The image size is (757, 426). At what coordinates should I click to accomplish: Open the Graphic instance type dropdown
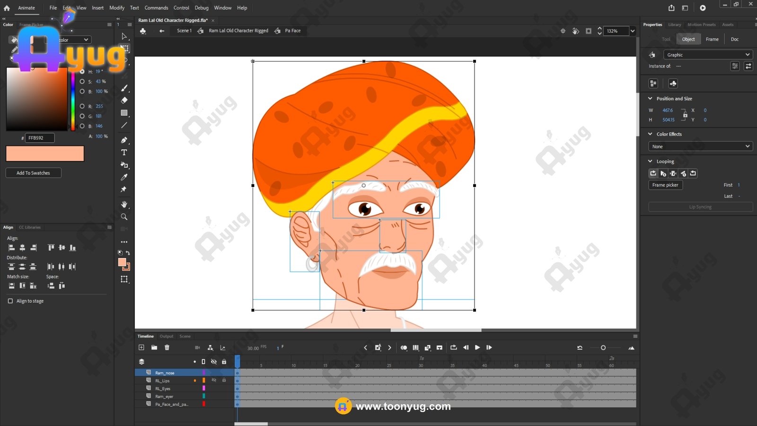707,55
